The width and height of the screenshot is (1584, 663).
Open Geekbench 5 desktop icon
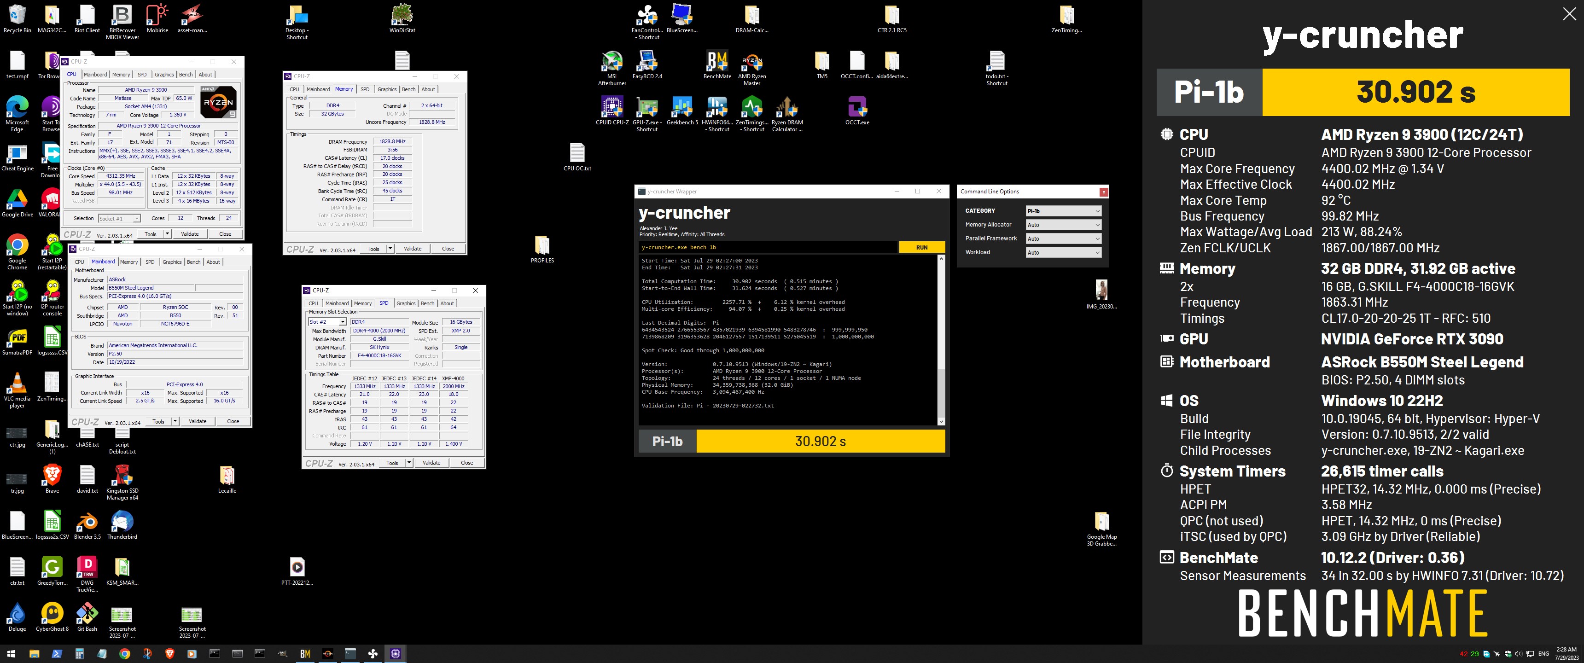[682, 110]
